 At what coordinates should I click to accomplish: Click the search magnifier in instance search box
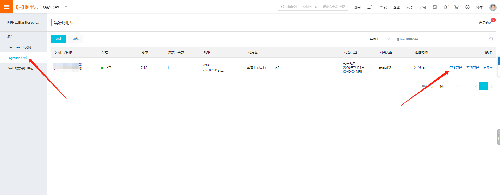pos(491,39)
